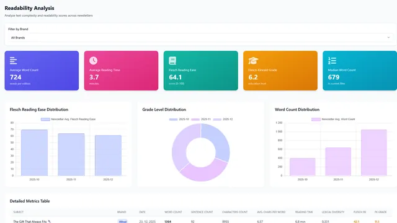Sort the table by the Subject column header
The width and height of the screenshot is (397, 223).
(x=19, y=212)
